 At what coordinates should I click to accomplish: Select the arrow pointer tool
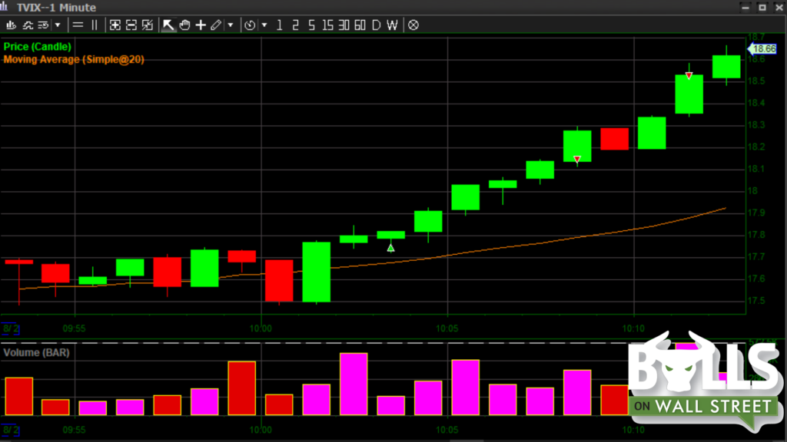coord(168,25)
